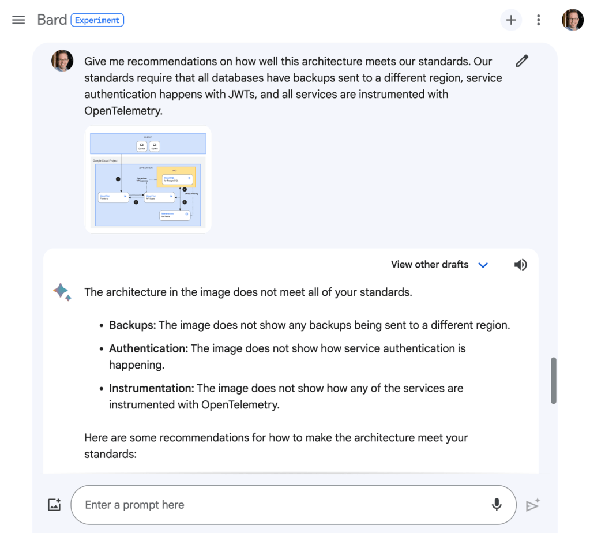Screen dimensions: 590x533
Task: Click the upload image icon
Action: (x=54, y=505)
